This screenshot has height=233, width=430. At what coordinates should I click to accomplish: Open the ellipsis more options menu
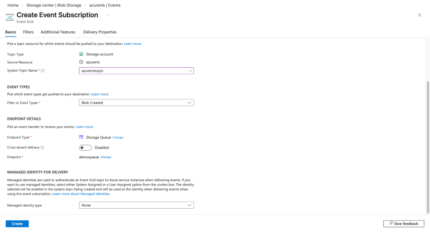(x=107, y=15)
